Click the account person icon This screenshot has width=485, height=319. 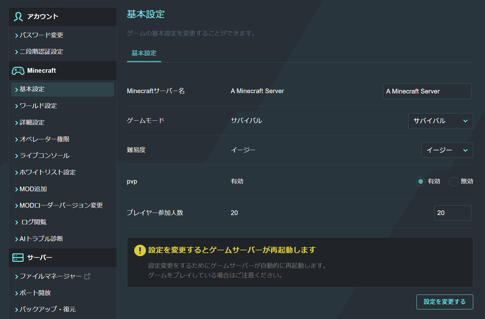tap(18, 17)
